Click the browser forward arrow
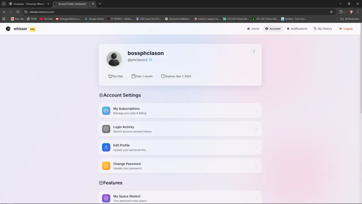 pos(11,12)
